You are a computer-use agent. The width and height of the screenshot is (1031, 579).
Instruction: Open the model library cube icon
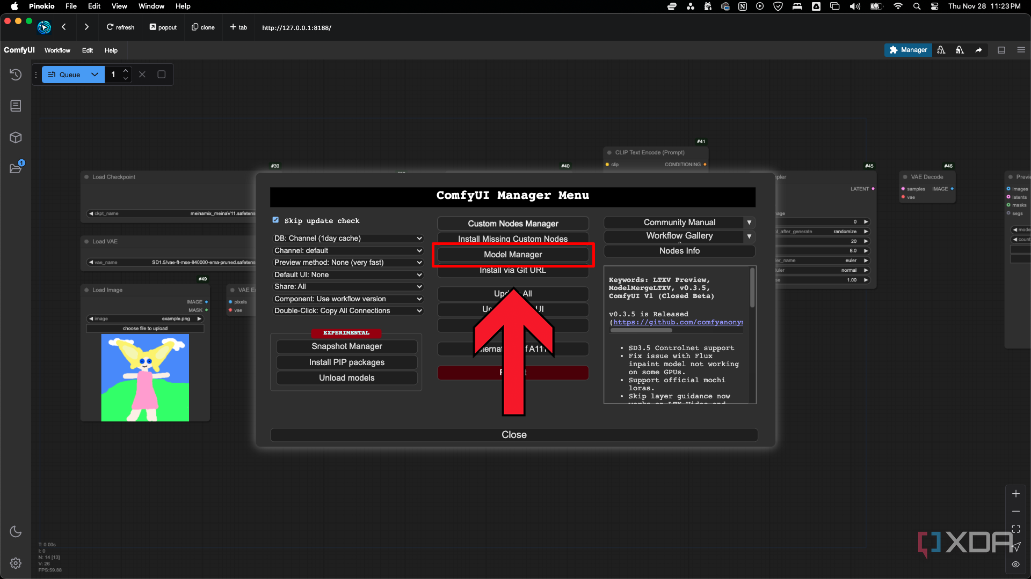tap(16, 137)
